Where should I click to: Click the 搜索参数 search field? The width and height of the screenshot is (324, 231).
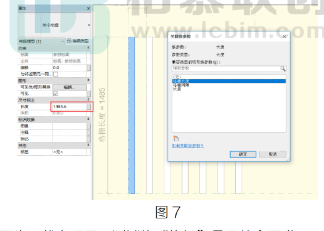[x=226, y=68]
